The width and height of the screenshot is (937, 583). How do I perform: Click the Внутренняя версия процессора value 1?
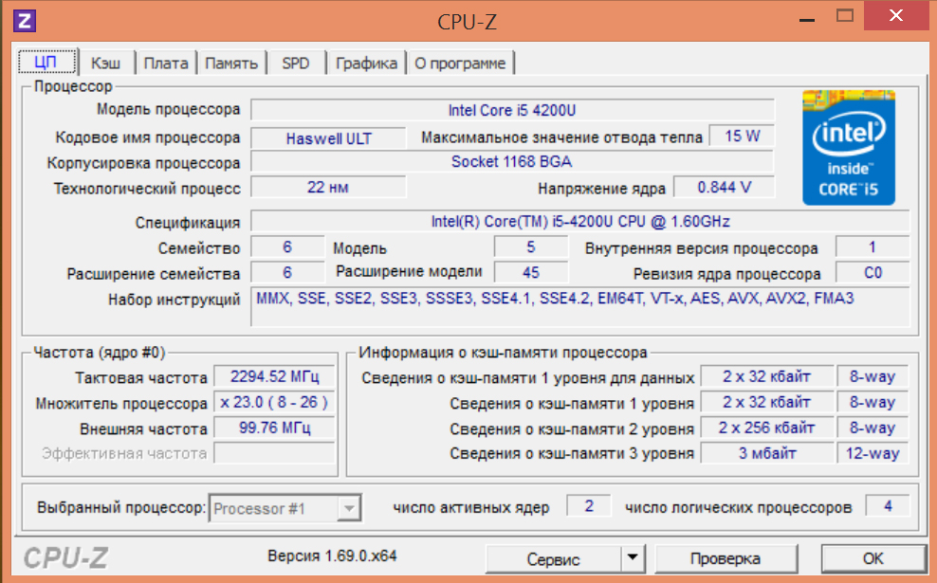873,246
